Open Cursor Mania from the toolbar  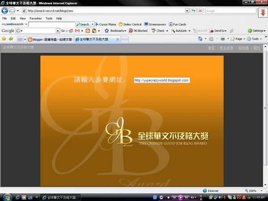coord(105,24)
